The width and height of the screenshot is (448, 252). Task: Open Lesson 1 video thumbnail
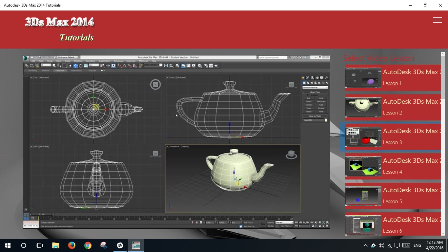tap(363, 78)
